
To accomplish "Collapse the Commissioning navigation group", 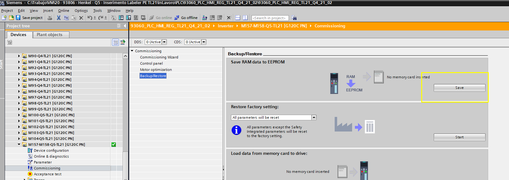I will pos(132,51).
